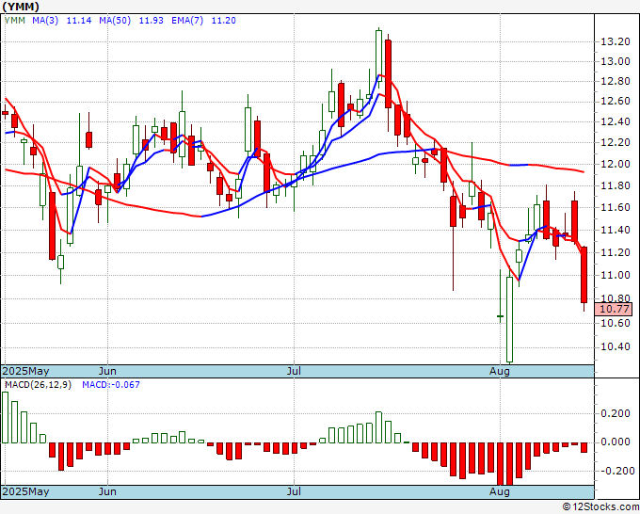The height and width of the screenshot is (514, 640).
Task: Click the 11.80 price axis label
Action: coord(616,185)
